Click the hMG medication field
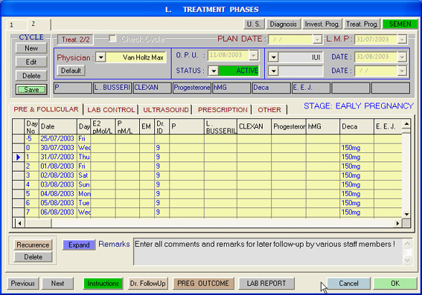This screenshot has height=295, width=422. pos(231,88)
